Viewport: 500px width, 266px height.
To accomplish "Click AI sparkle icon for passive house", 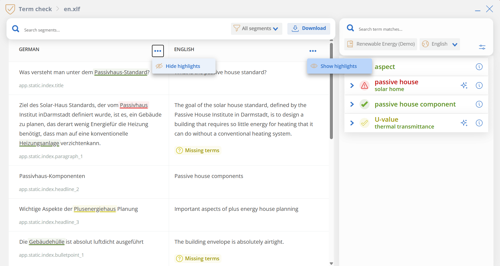I will 464,85.
